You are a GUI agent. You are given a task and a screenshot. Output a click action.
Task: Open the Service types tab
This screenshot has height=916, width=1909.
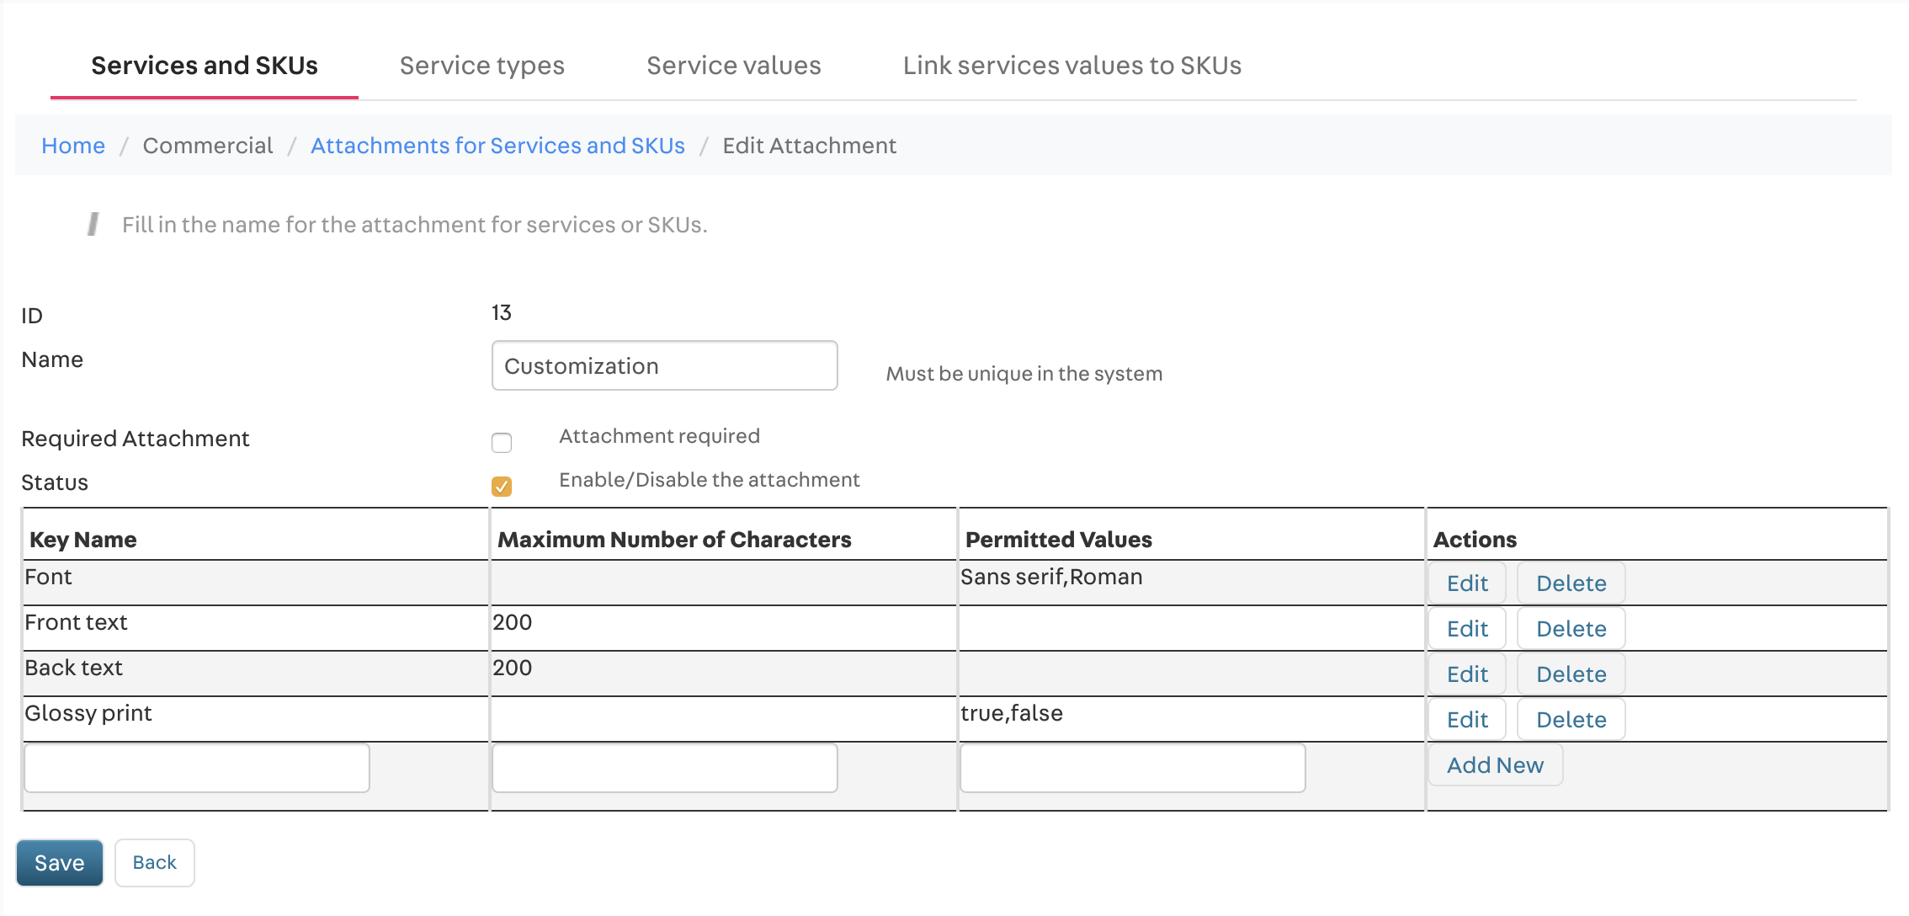coord(481,66)
